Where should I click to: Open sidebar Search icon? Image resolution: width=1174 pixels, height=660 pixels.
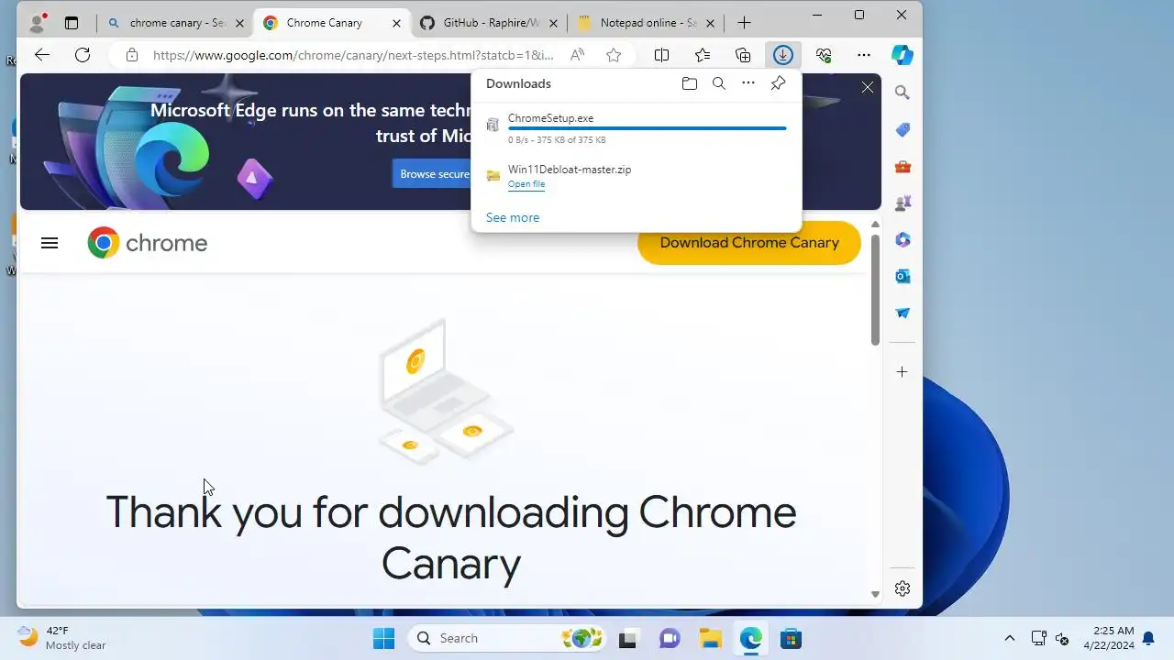903,93
